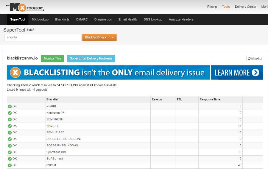The image size is (268, 169).
Task: Go to Delivery Center
Action: [x=246, y=7]
